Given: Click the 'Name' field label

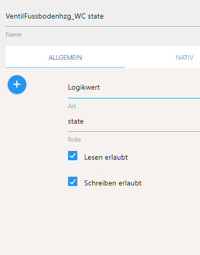Looking at the screenshot, I should point(13,35).
